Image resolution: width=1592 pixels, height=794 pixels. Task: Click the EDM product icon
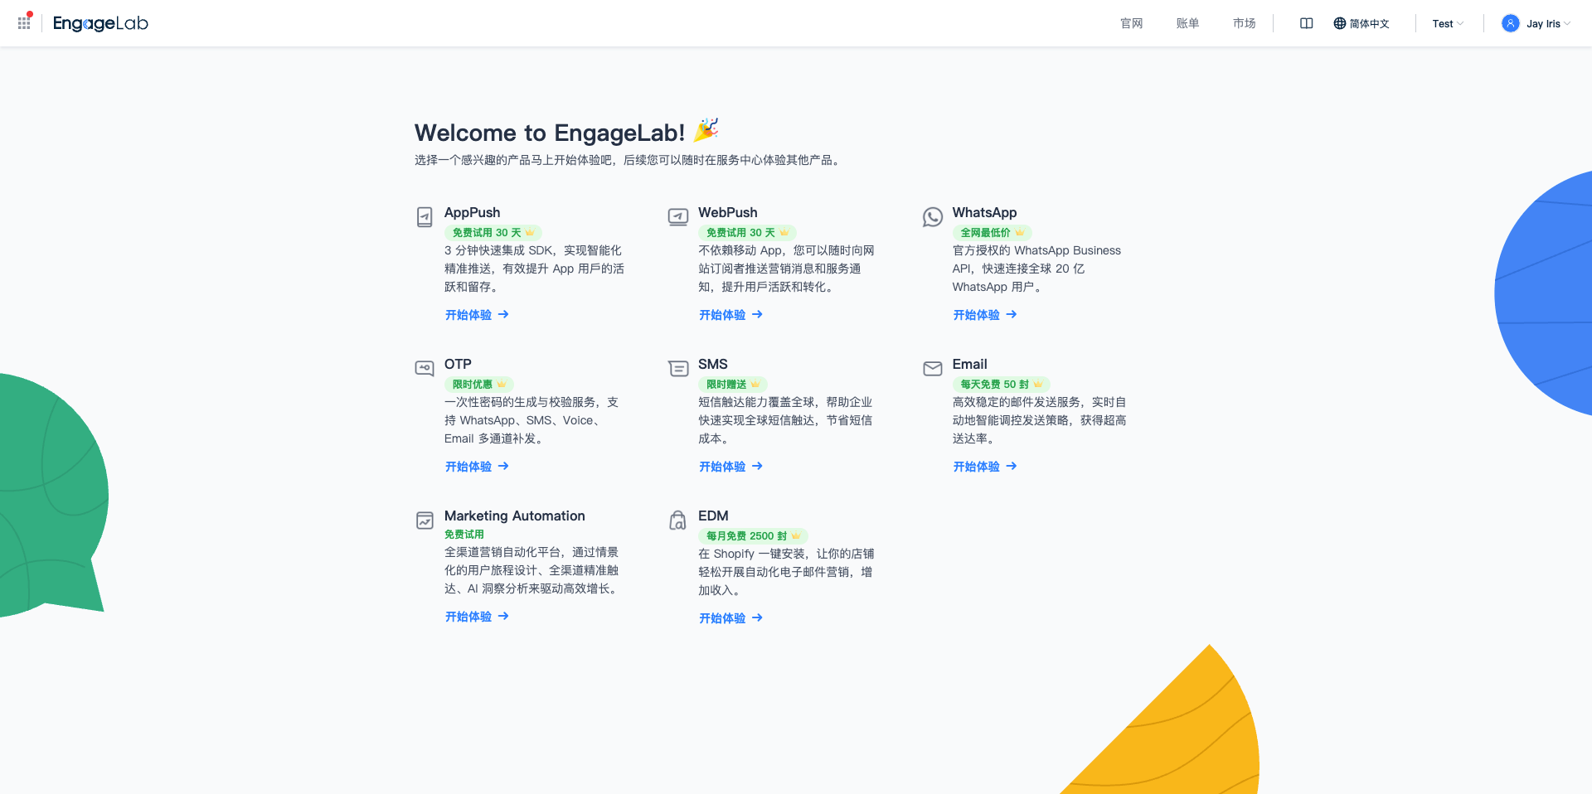click(x=678, y=520)
